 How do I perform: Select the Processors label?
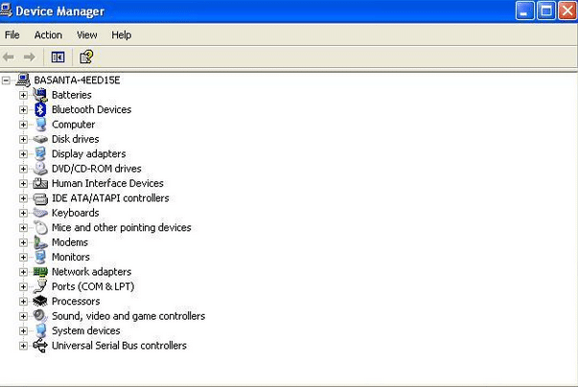click(76, 301)
